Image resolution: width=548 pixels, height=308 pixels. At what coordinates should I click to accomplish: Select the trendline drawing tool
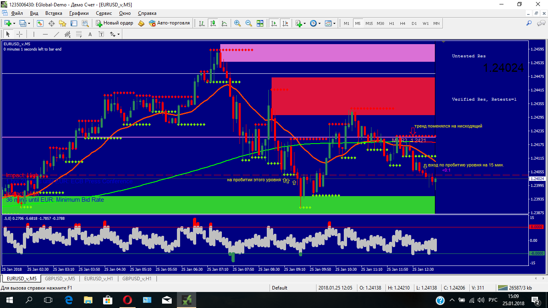pyautogui.click(x=57, y=34)
